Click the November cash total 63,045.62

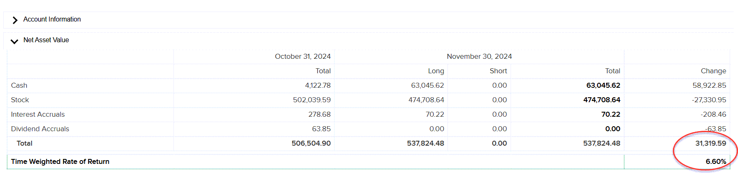(603, 86)
